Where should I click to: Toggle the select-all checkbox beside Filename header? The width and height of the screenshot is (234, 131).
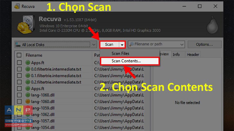[19, 55]
